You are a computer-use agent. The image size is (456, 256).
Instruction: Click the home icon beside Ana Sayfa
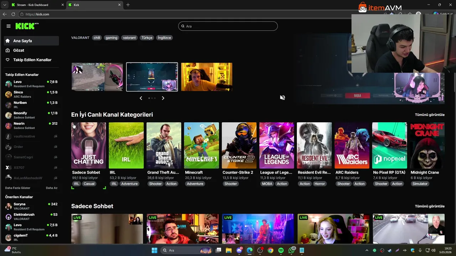tap(7, 41)
